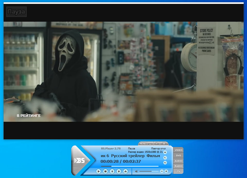Skip to the previous track
247x178 pixels.
(x=112, y=171)
